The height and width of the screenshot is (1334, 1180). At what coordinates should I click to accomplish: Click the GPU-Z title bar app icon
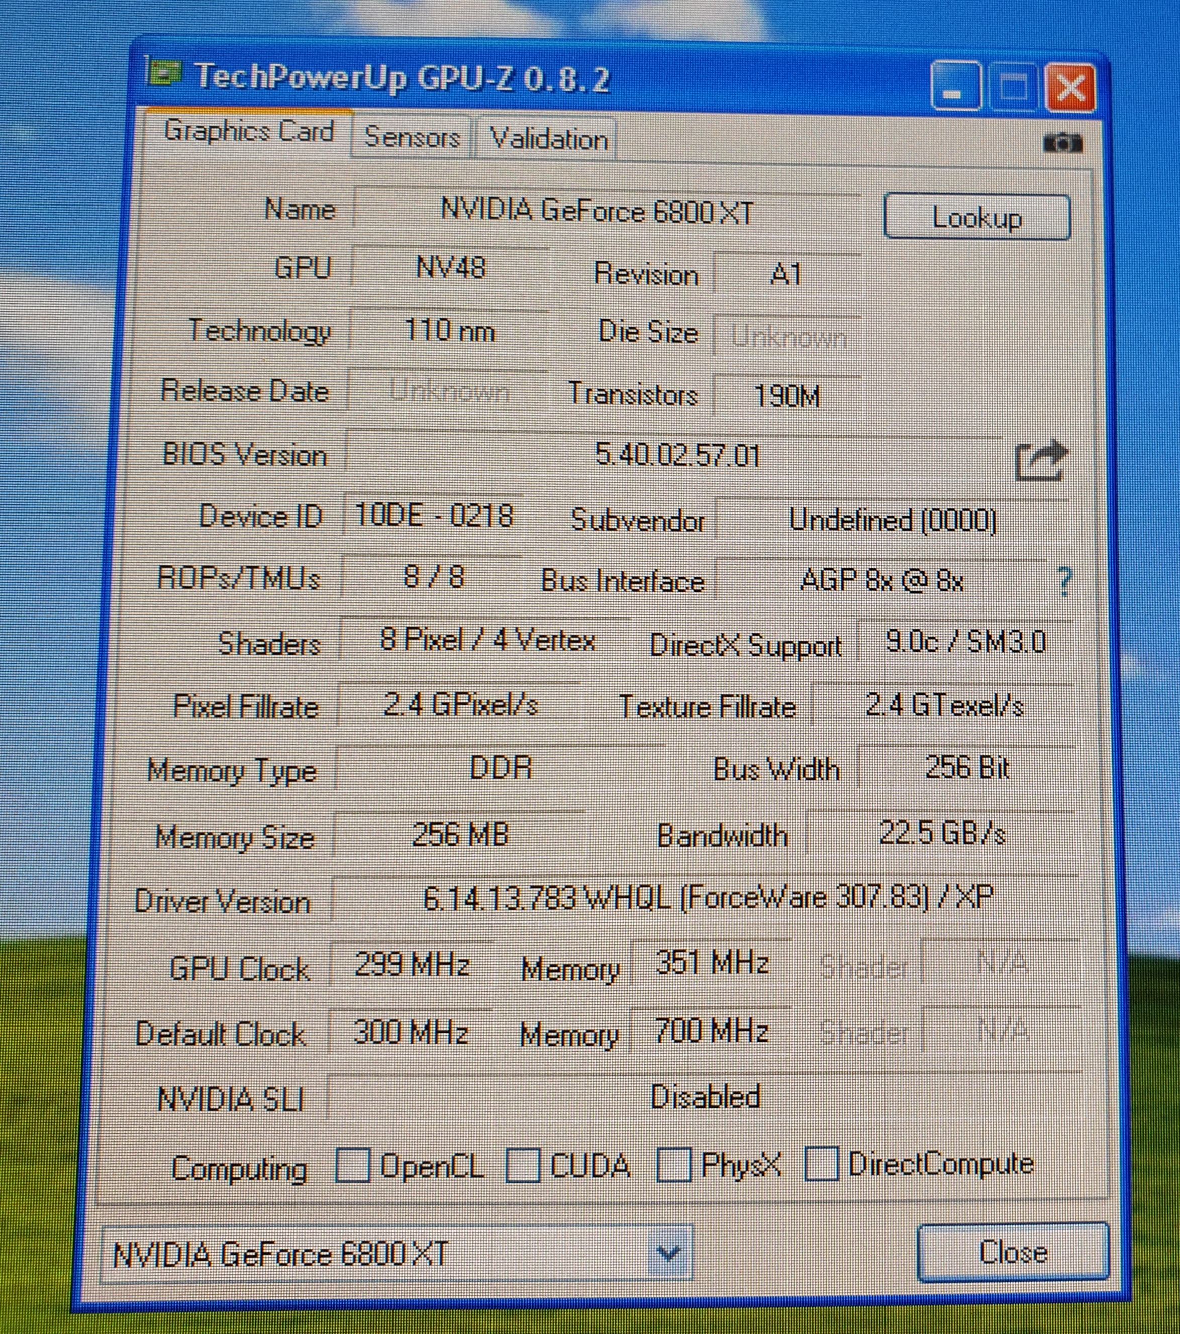[x=164, y=72]
